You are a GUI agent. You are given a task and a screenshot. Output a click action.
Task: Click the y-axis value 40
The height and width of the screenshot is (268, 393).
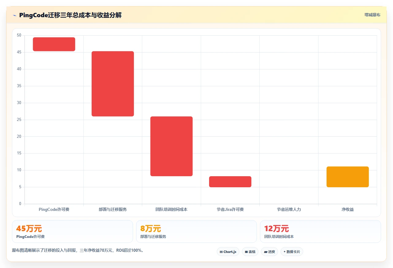click(x=19, y=69)
